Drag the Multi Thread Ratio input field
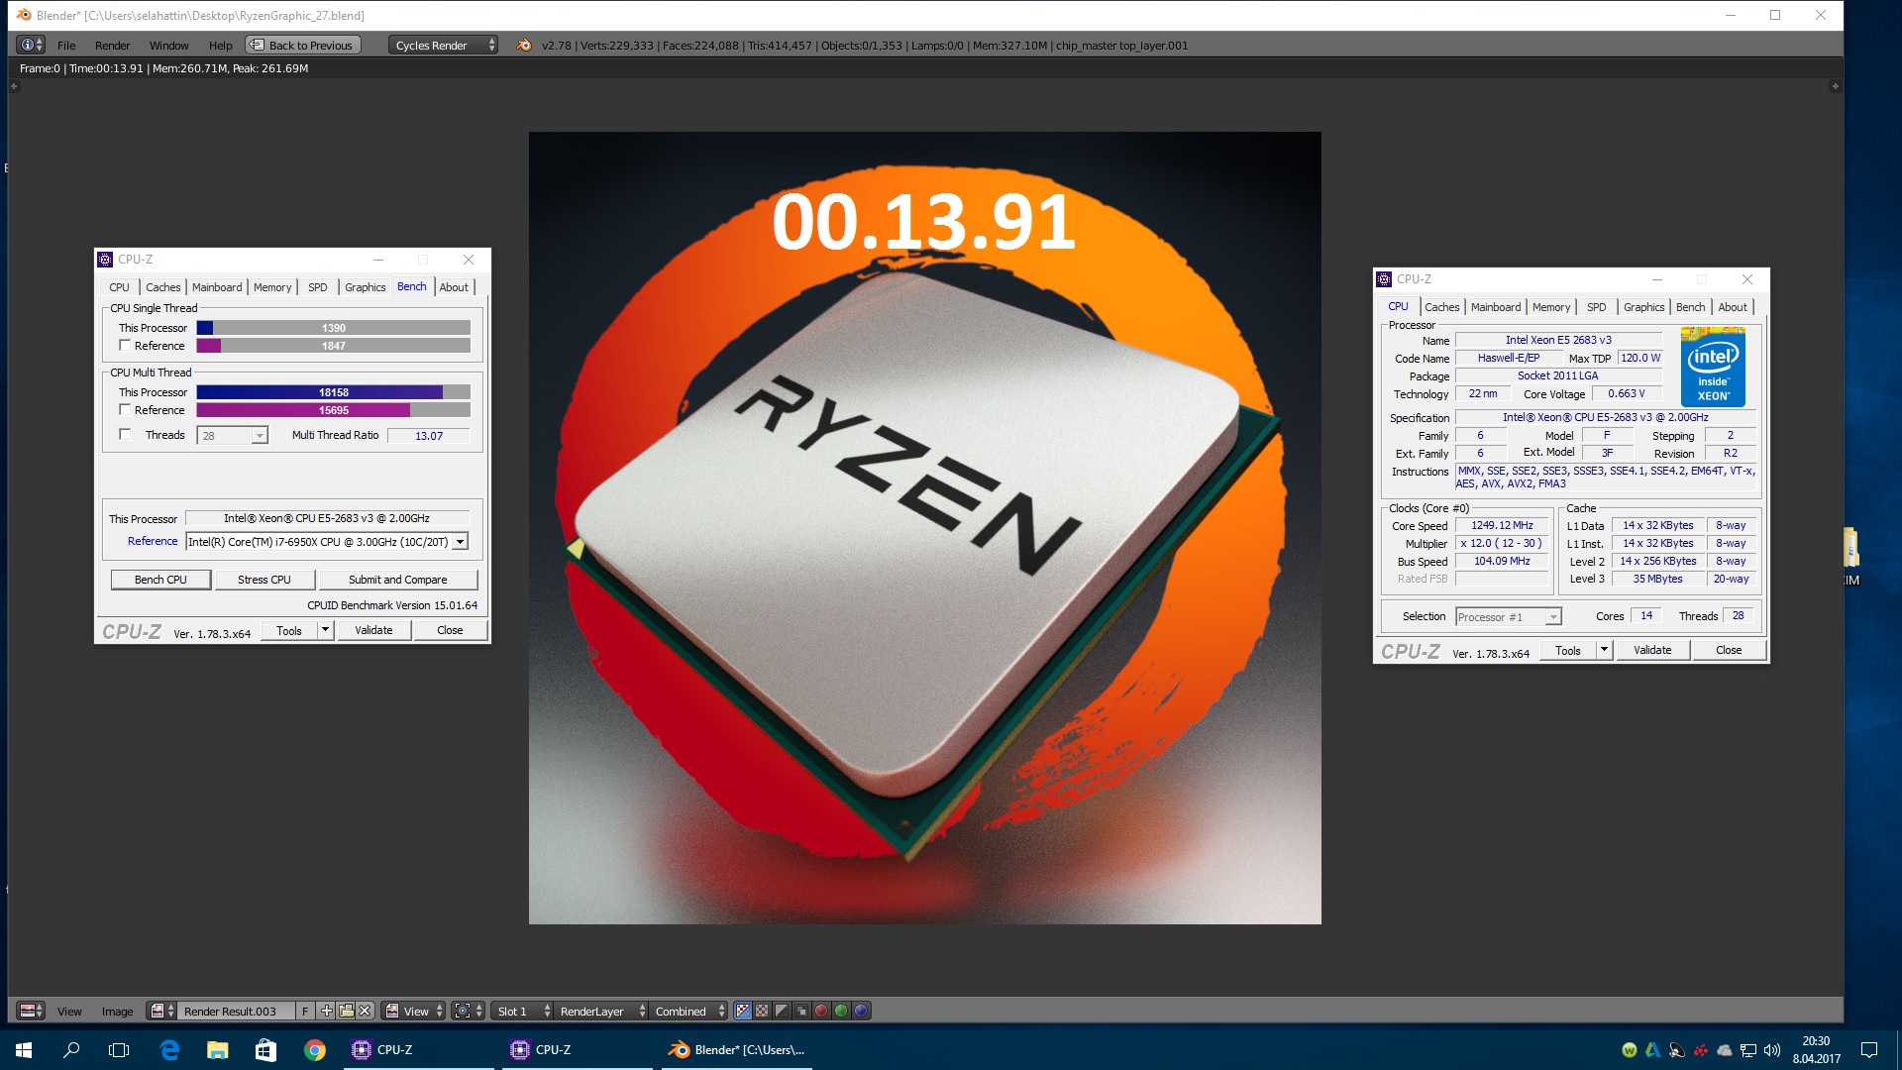The width and height of the screenshot is (1902, 1070). [430, 435]
